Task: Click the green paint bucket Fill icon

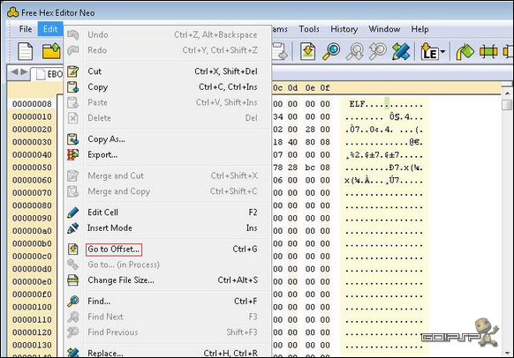Action: coord(465,52)
